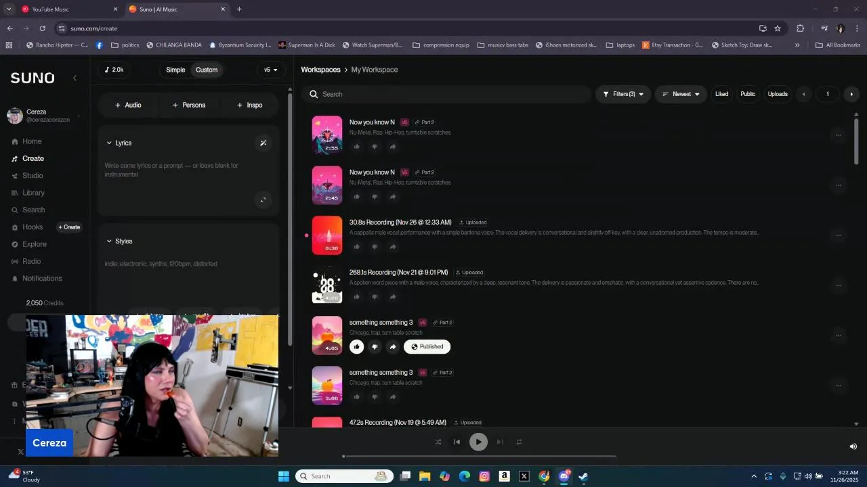This screenshot has width=867, height=487.
Task: Play first Now you know N 2:55 thumbnail
Action: click(326, 135)
